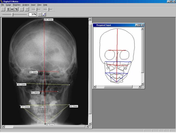Click the grid layout toolbar icon

coord(3,9)
